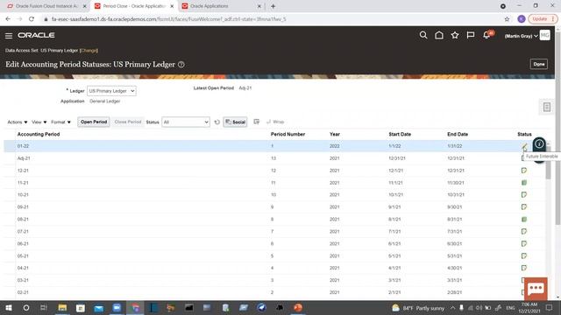
Task: Click the circular guide icon near Status column
Action: 539,144
